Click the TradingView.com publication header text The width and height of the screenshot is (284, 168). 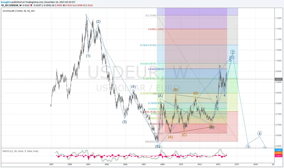pyautogui.click(x=38, y=2)
